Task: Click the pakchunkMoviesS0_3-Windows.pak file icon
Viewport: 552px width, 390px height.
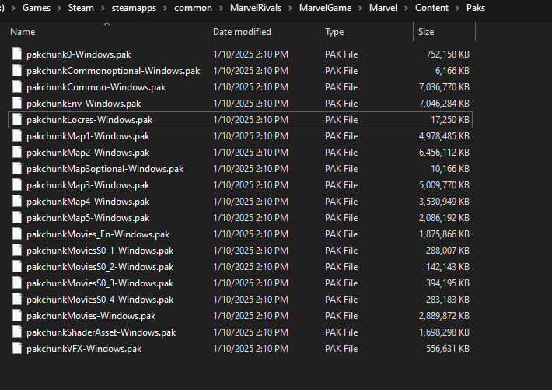Action: (x=17, y=283)
